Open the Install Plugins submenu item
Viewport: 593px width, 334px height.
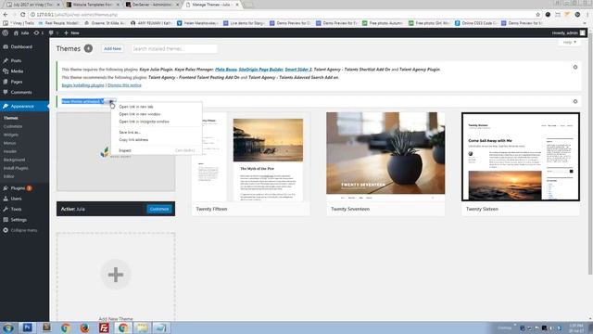(16, 168)
